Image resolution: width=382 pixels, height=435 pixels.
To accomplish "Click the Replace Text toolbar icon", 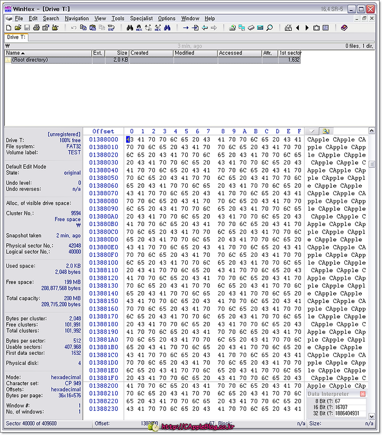I will click(x=149, y=28).
